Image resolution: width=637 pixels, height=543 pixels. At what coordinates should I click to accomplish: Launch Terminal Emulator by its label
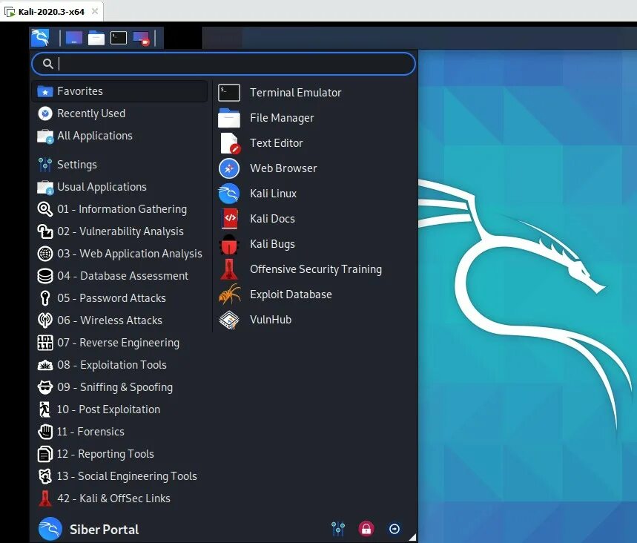tap(295, 93)
